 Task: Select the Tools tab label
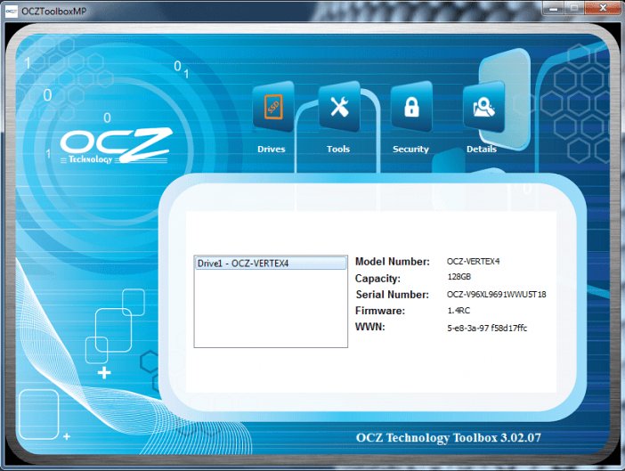click(338, 149)
